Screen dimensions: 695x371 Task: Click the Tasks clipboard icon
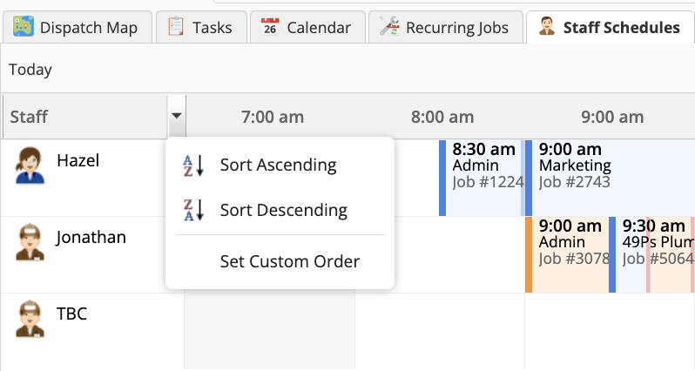click(x=176, y=27)
